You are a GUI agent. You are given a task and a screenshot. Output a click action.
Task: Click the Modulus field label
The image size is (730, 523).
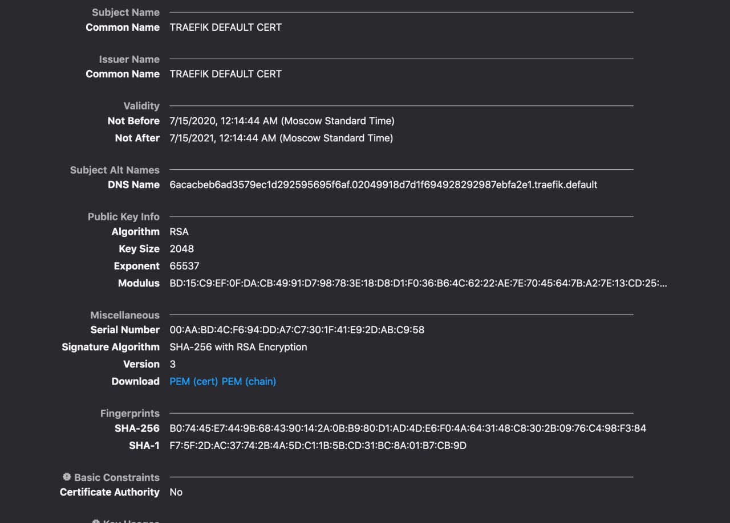coord(139,283)
